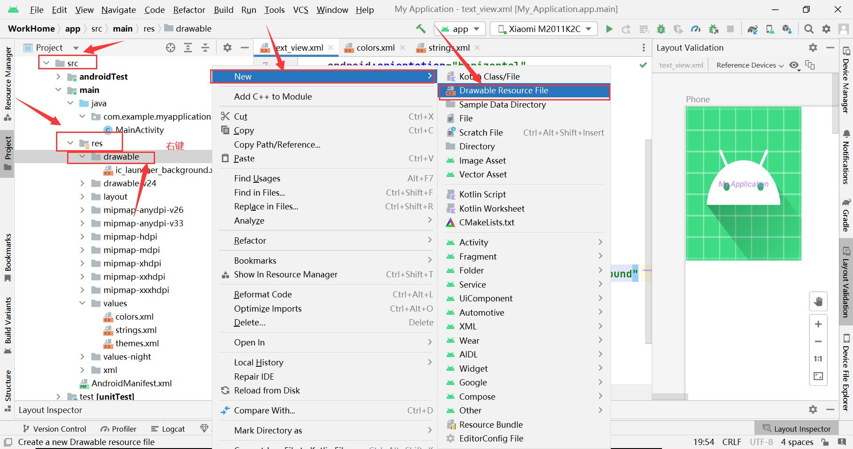Viewport: 853px width, 449px height.
Task: Toggle the Layout Validation eye visibility options
Action: [794, 65]
